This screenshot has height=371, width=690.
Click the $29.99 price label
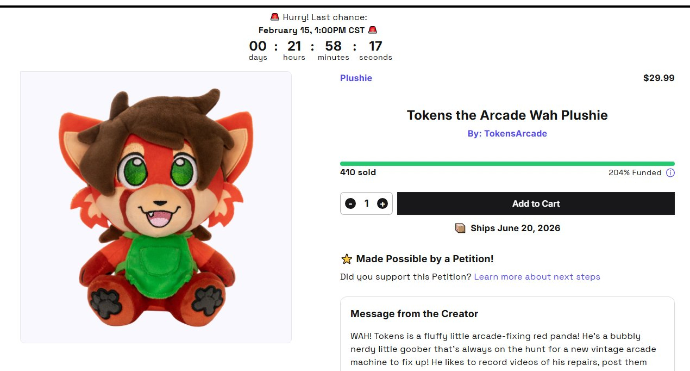pos(658,78)
